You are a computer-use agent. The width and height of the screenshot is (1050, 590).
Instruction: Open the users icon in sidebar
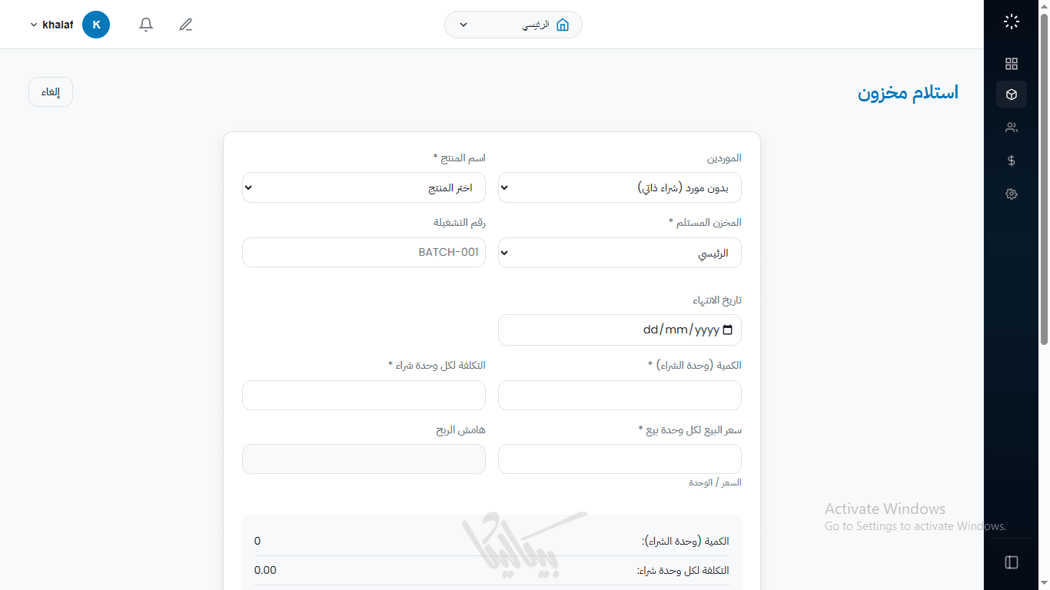coord(1012,128)
